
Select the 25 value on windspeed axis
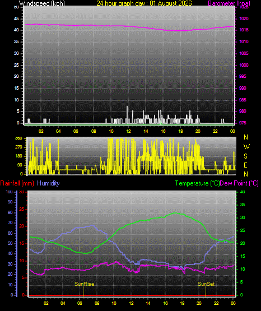pos(16,65)
